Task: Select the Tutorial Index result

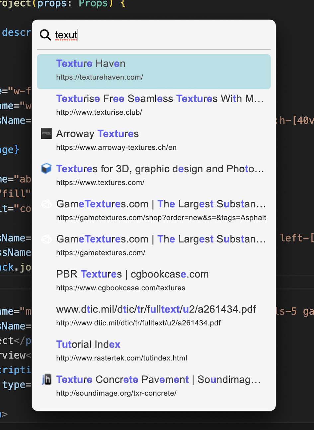Action: 88,345
